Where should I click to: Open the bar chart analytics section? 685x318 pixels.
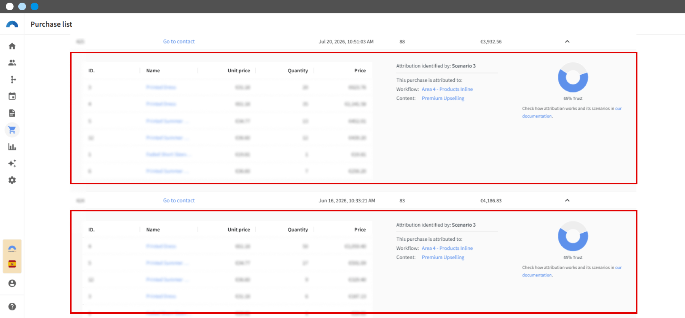click(x=12, y=147)
